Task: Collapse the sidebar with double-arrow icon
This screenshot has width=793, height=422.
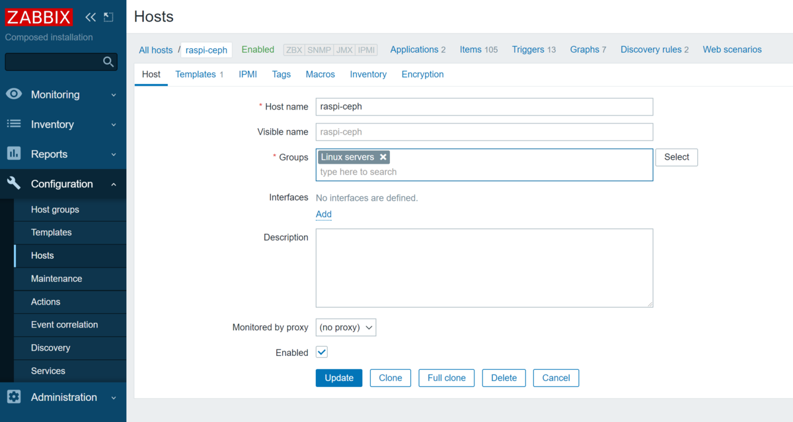Action: pyautogui.click(x=91, y=17)
